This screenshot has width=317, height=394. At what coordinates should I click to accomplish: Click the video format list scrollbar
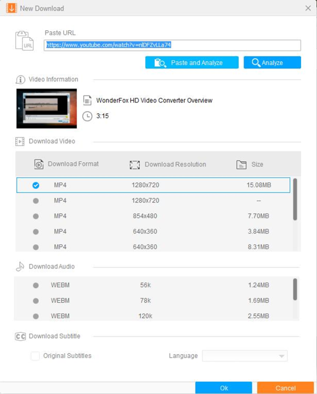pyautogui.click(x=295, y=200)
